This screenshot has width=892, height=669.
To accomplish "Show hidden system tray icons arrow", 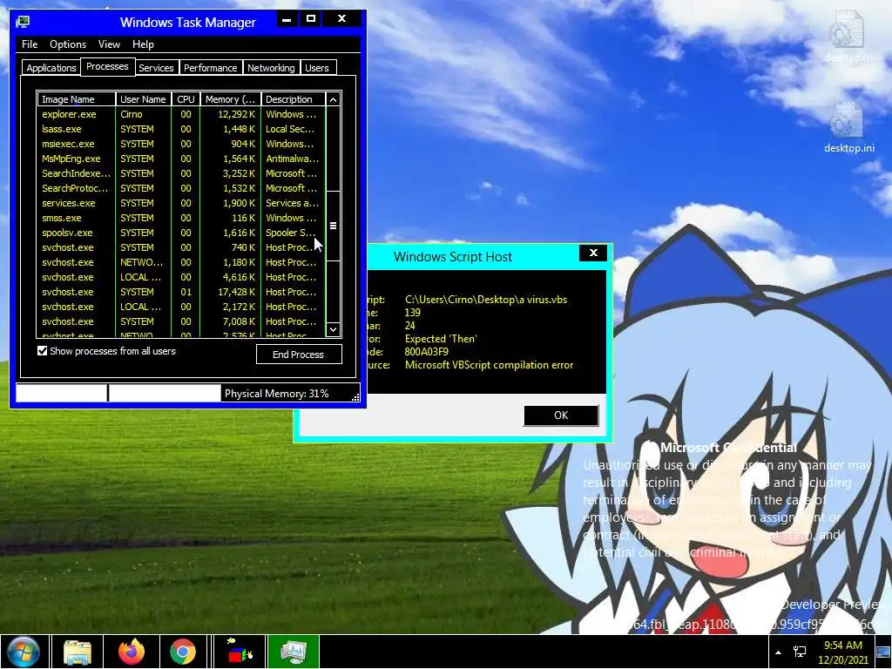I will tap(778, 652).
